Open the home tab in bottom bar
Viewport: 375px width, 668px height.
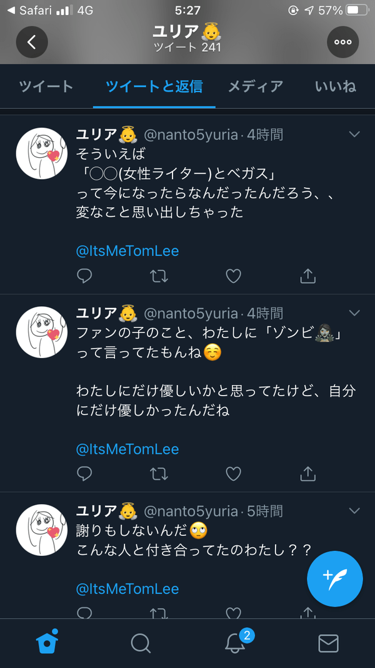pos(47,642)
